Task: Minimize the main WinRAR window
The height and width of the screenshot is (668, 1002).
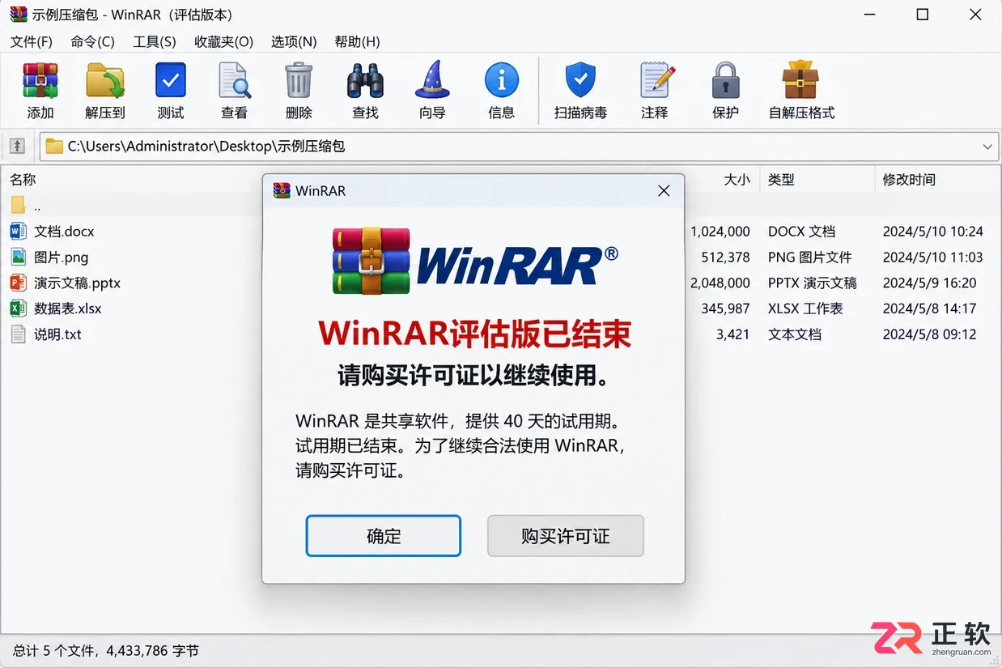Action: tap(868, 15)
